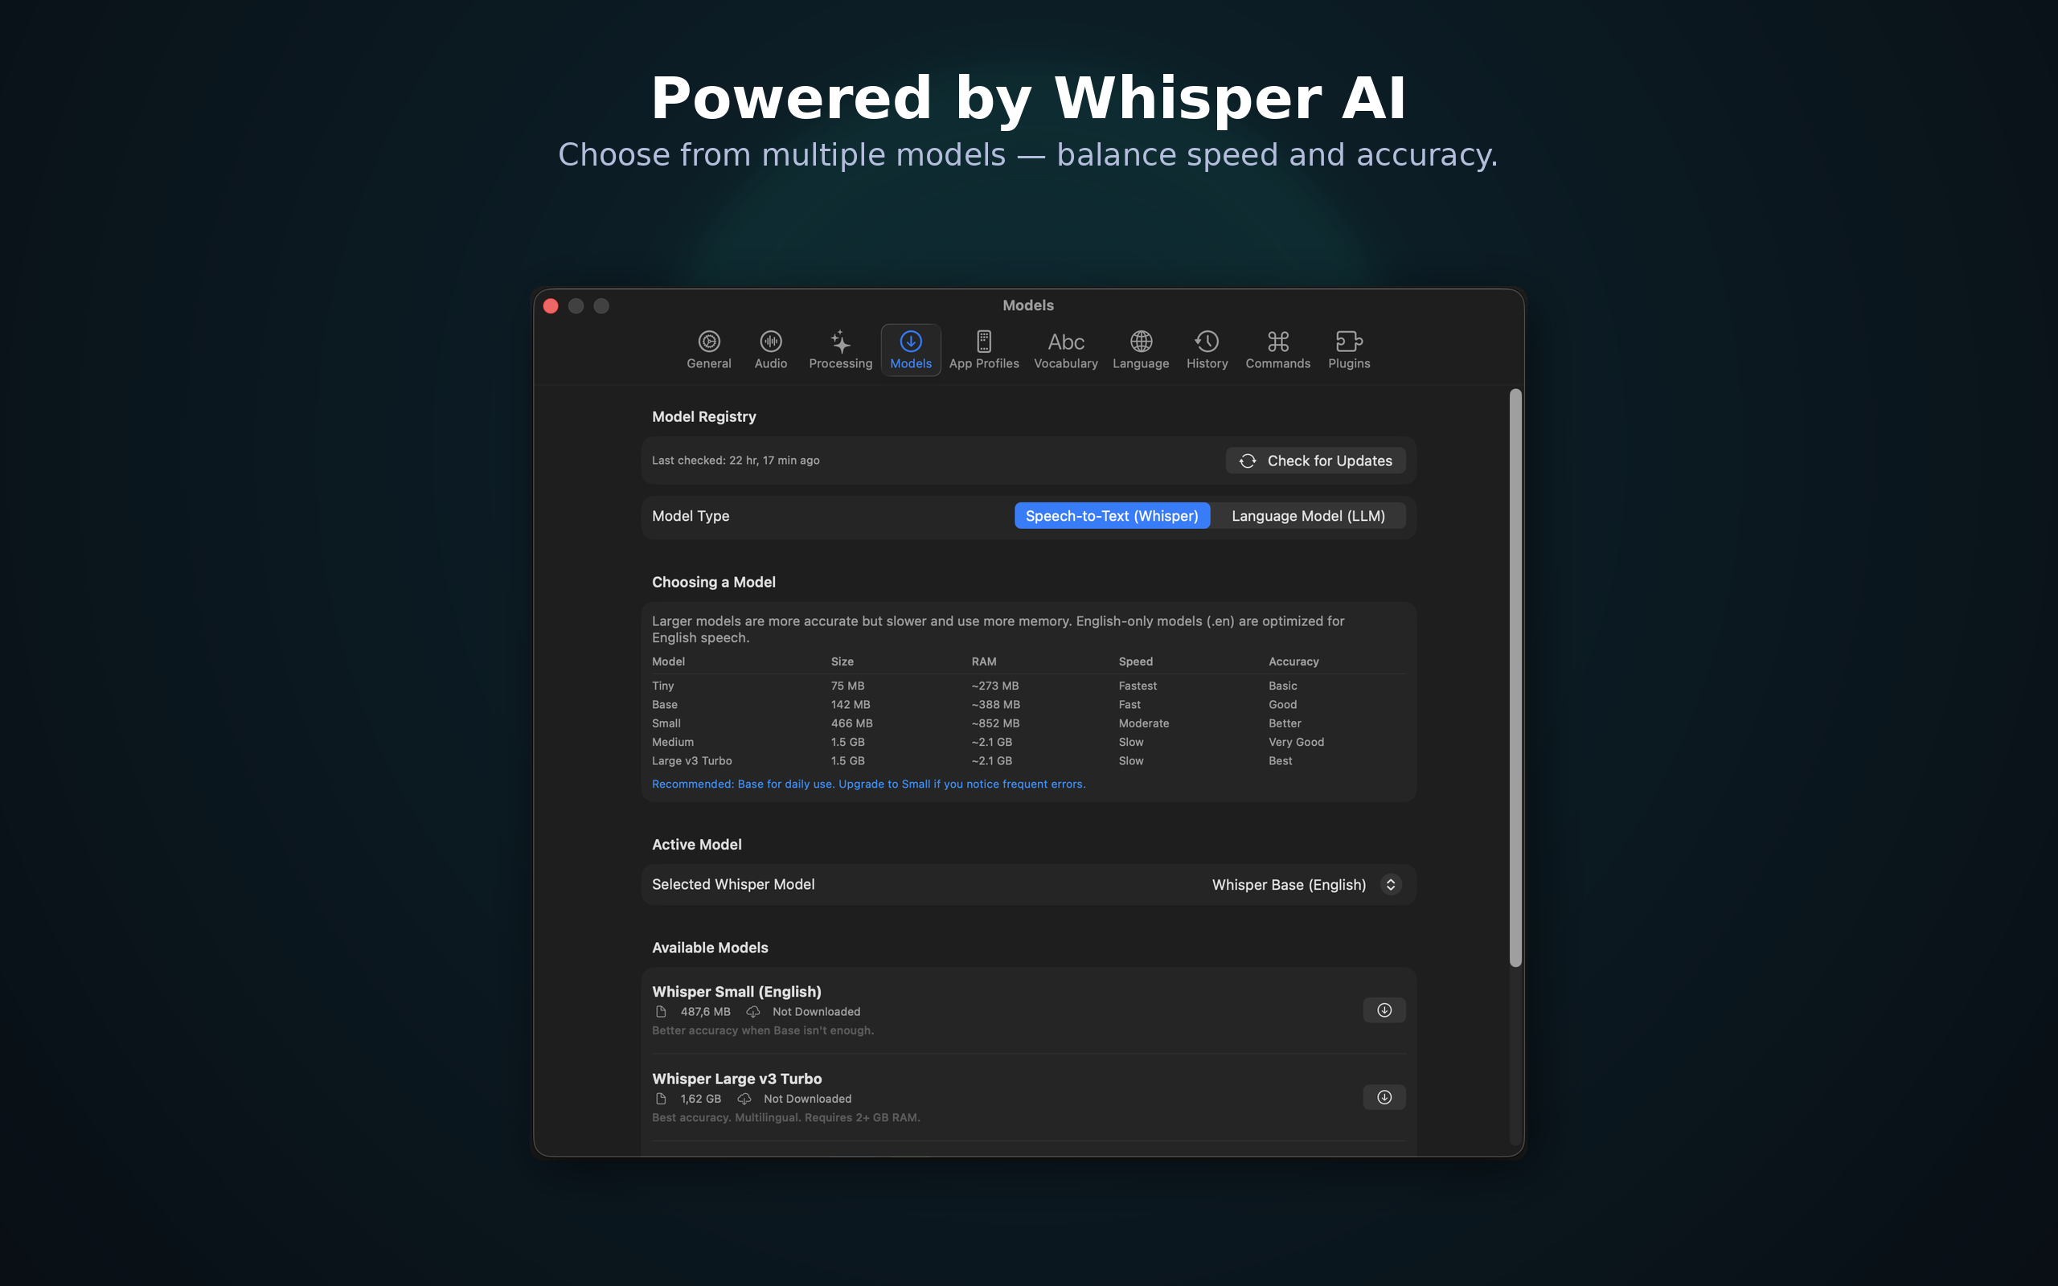Select the History icon

point(1207,349)
